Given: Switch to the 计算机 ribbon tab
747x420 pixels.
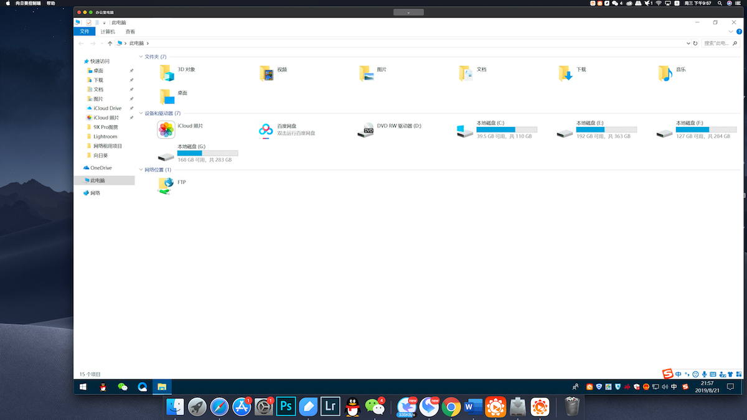Looking at the screenshot, I should pos(108,32).
